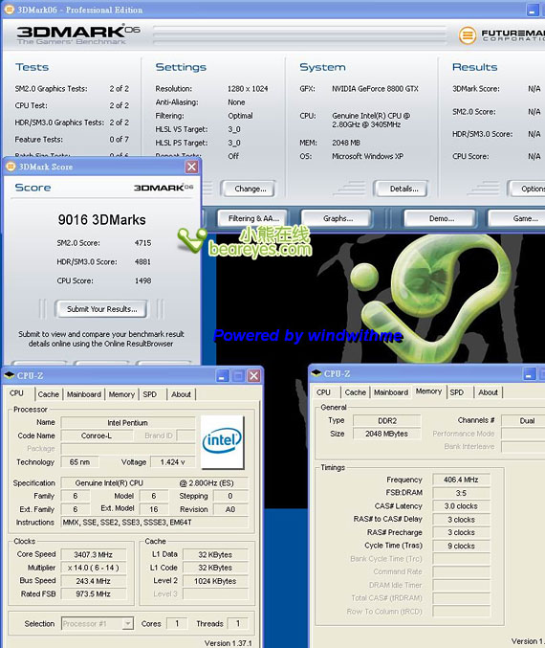Viewport: 545px width, 648px height.
Task: Click the Change... settings button
Action: 251,189
